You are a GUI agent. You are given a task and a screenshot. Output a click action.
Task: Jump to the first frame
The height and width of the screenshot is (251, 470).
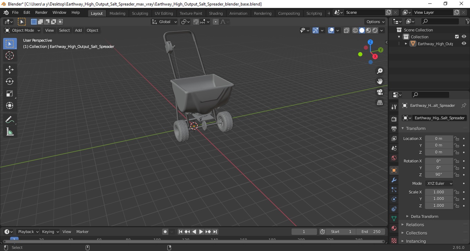click(180, 232)
